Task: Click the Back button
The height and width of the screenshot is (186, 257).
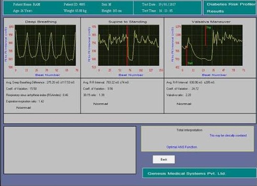Action: pos(164,159)
